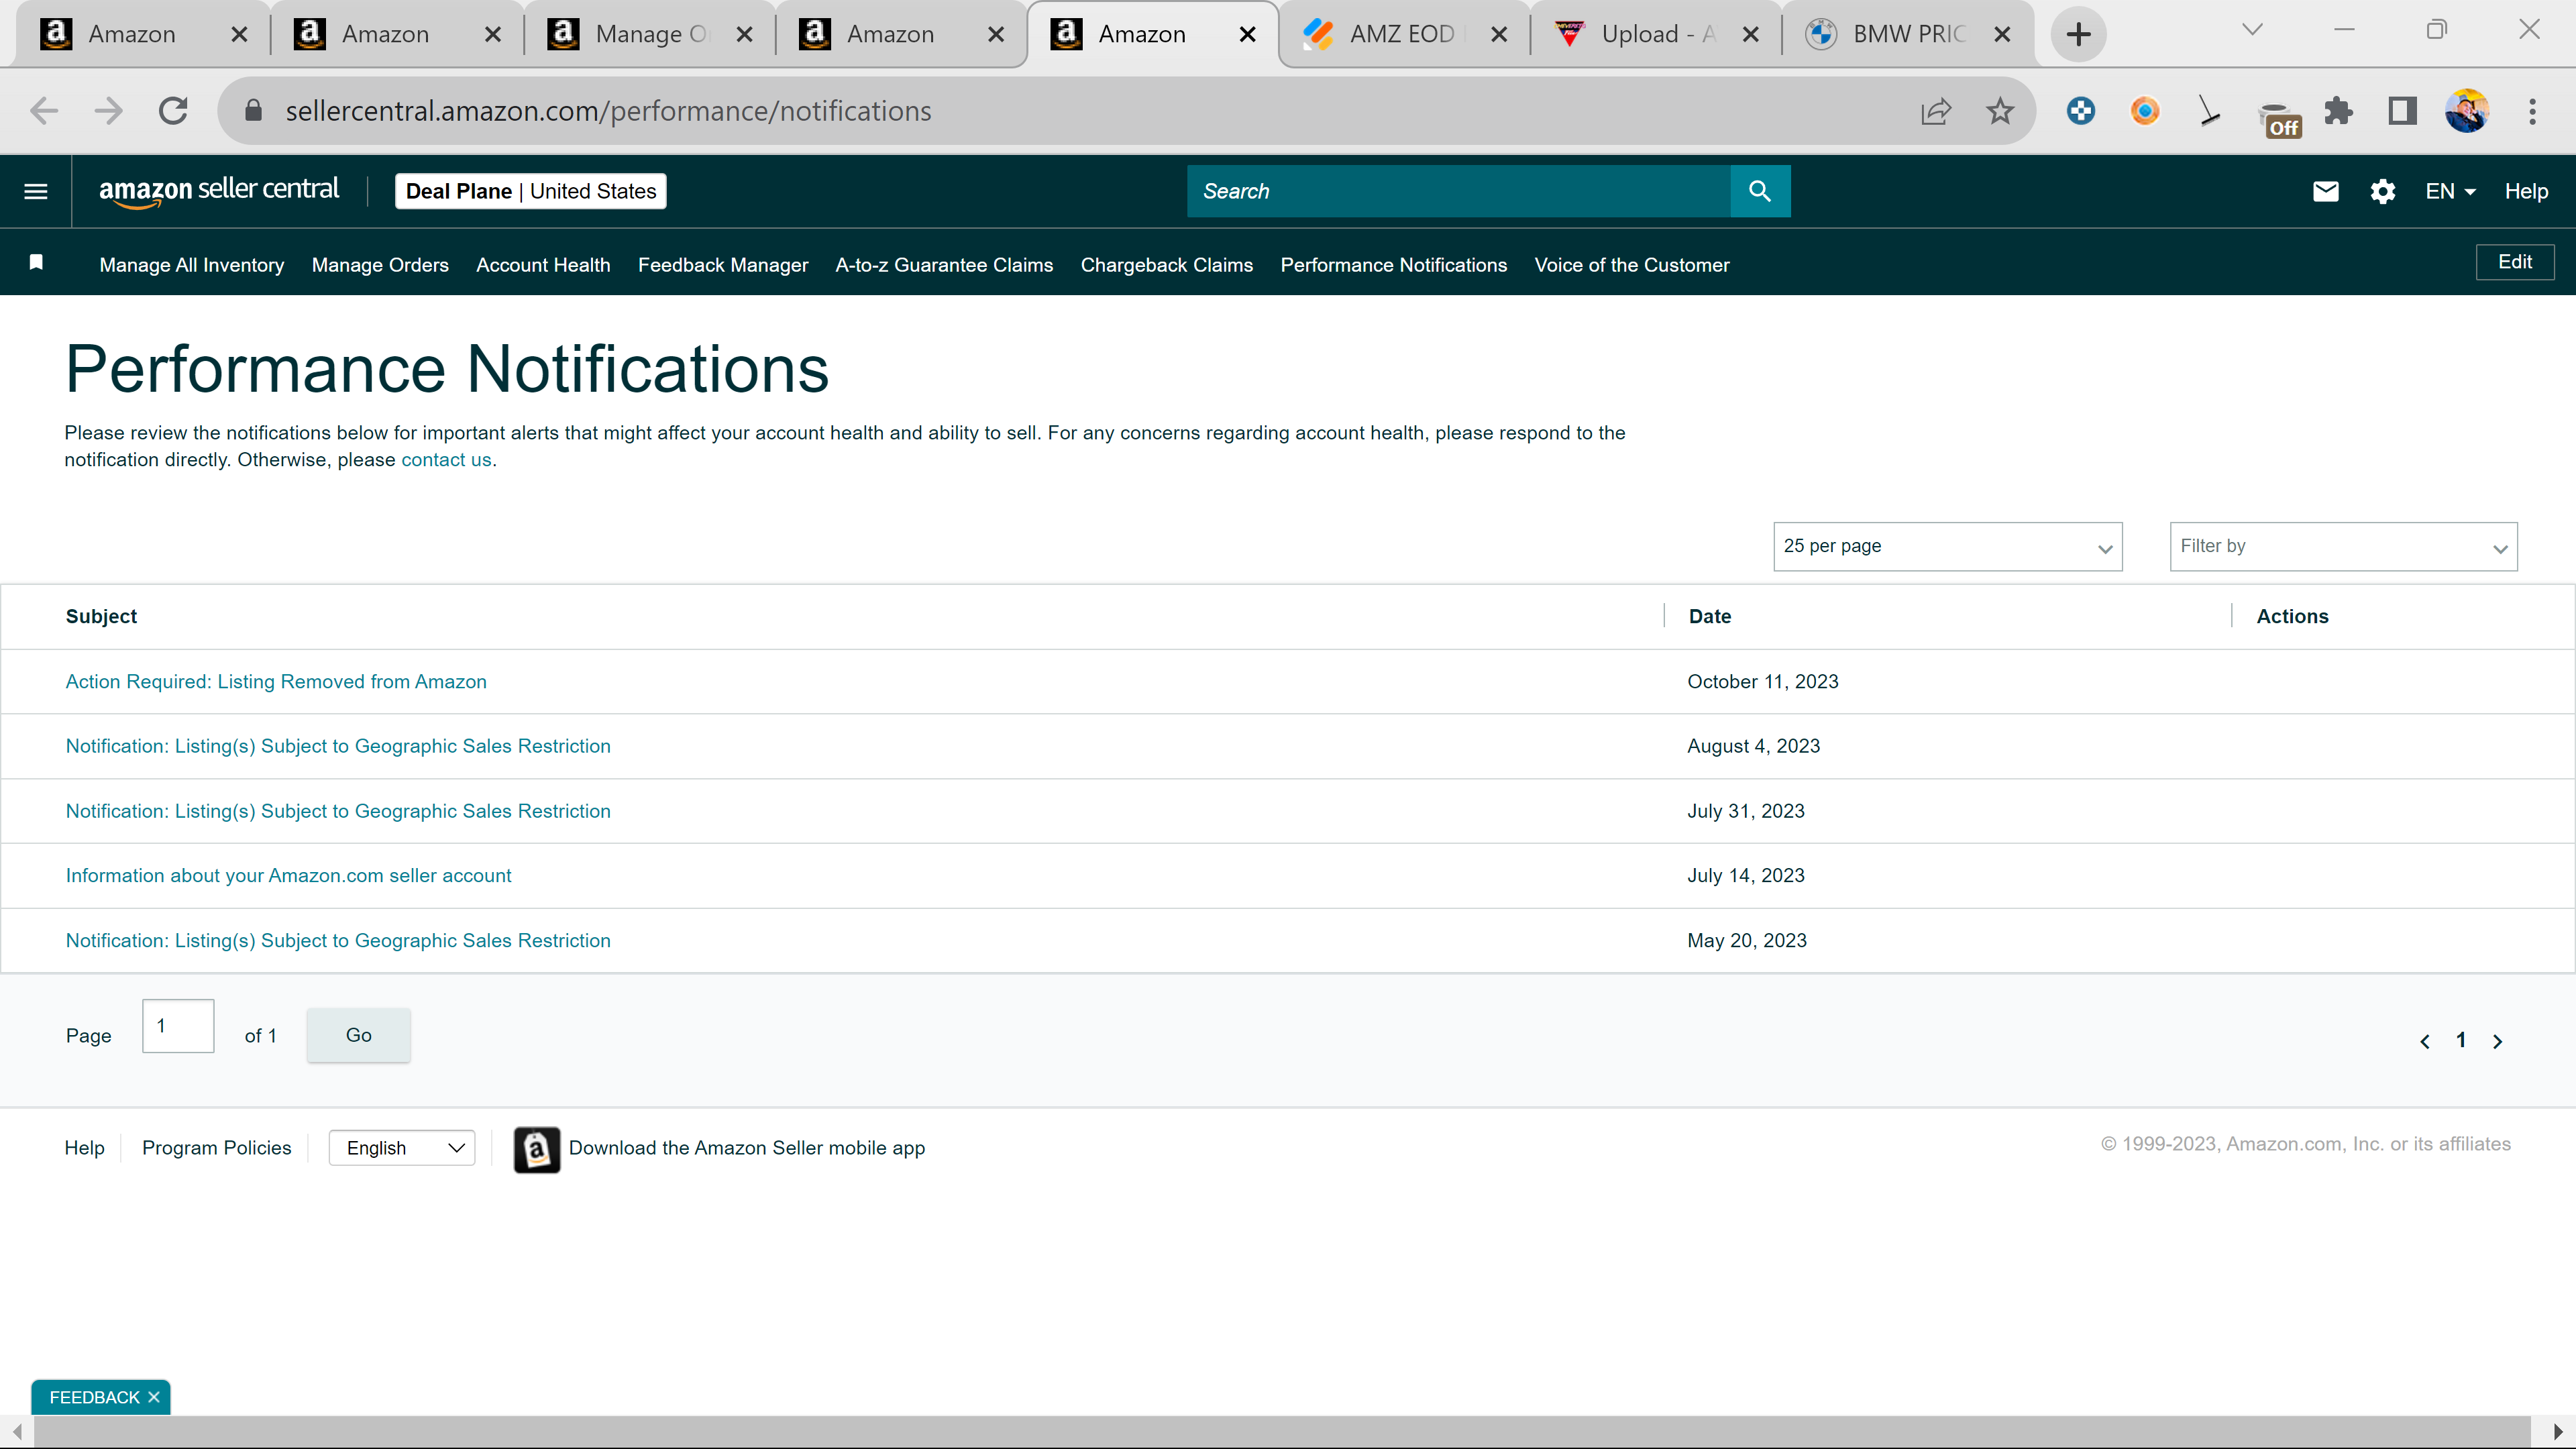Open Account Health menu item

pos(543,265)
